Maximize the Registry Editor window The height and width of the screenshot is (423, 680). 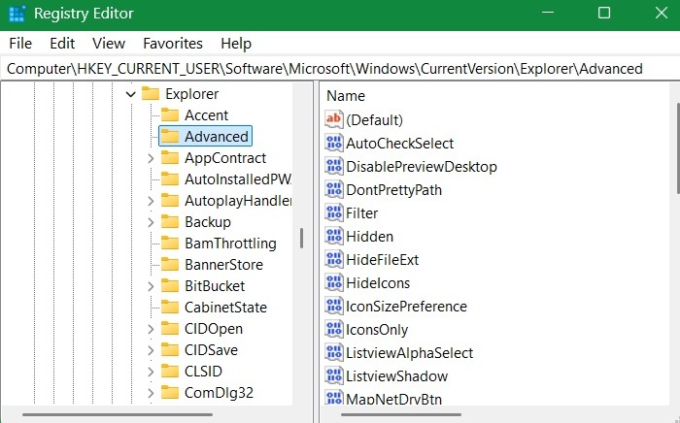point(604,13)
